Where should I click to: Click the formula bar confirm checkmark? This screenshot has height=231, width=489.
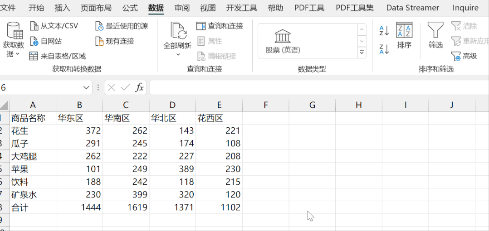point(125,88)
